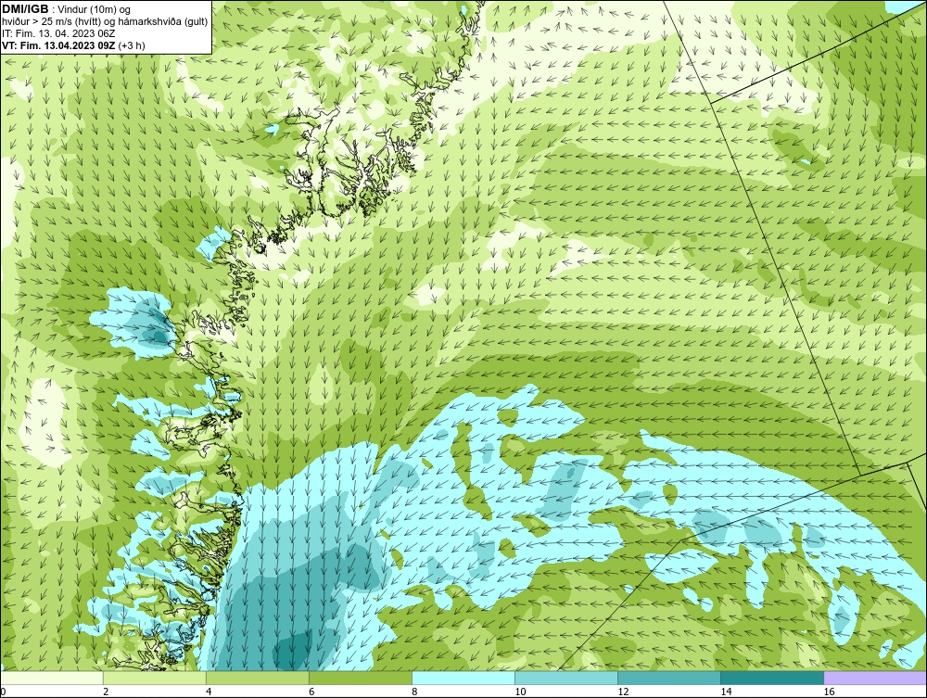This screenshot has height=698, width=927.
Task: Click the 4–6 green legend swatch
Action: click(258, 678)
